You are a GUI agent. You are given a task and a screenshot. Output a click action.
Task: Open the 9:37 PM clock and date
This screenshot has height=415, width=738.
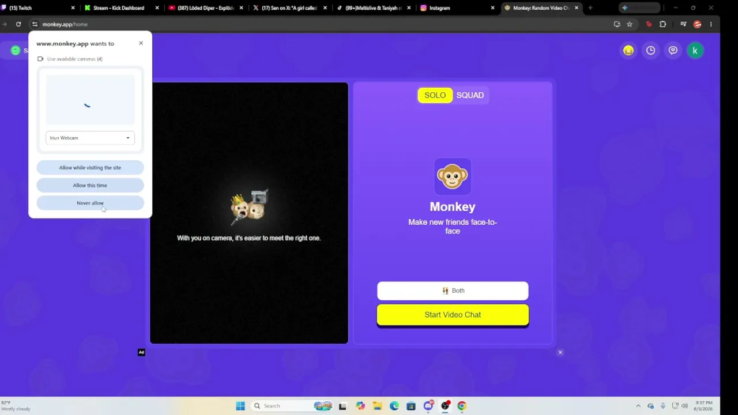click(x=704, y=406)
